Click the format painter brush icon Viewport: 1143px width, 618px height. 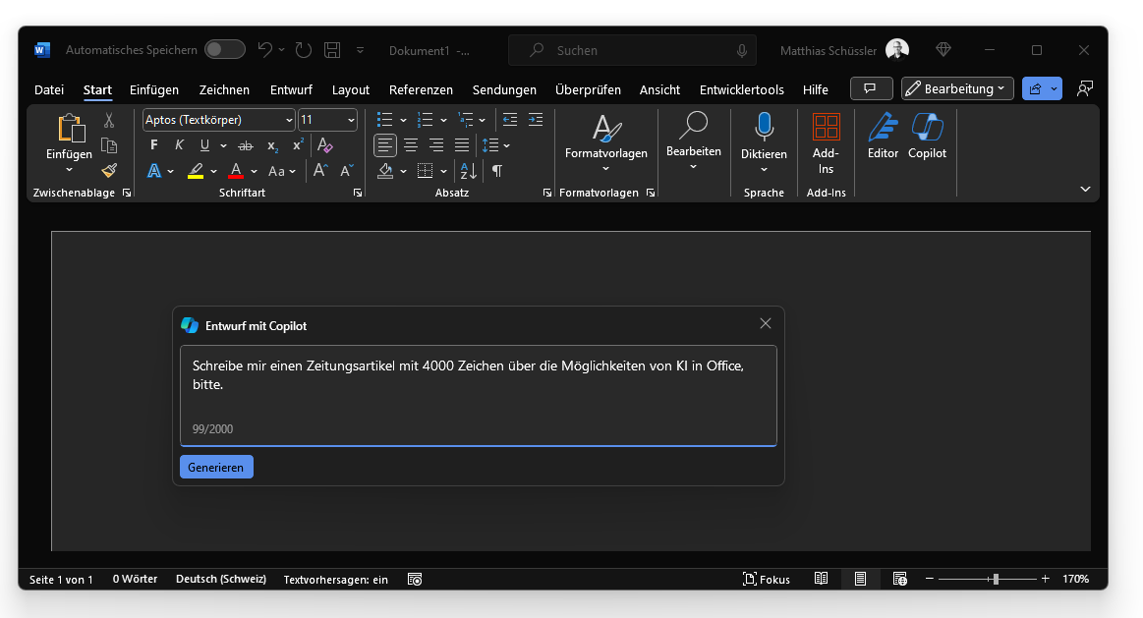click(x=109, y=171)
